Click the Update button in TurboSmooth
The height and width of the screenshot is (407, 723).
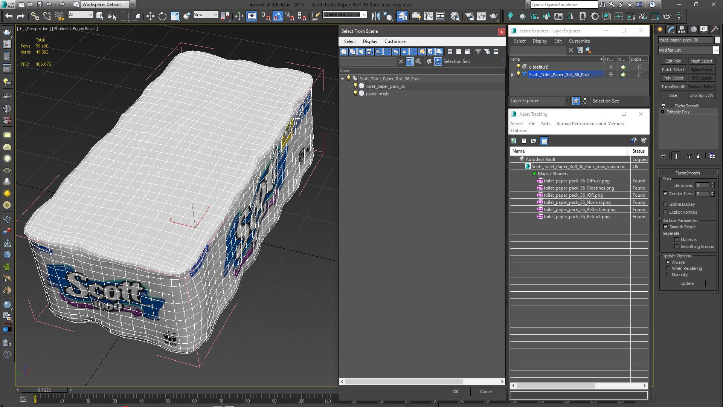(687, 283)
